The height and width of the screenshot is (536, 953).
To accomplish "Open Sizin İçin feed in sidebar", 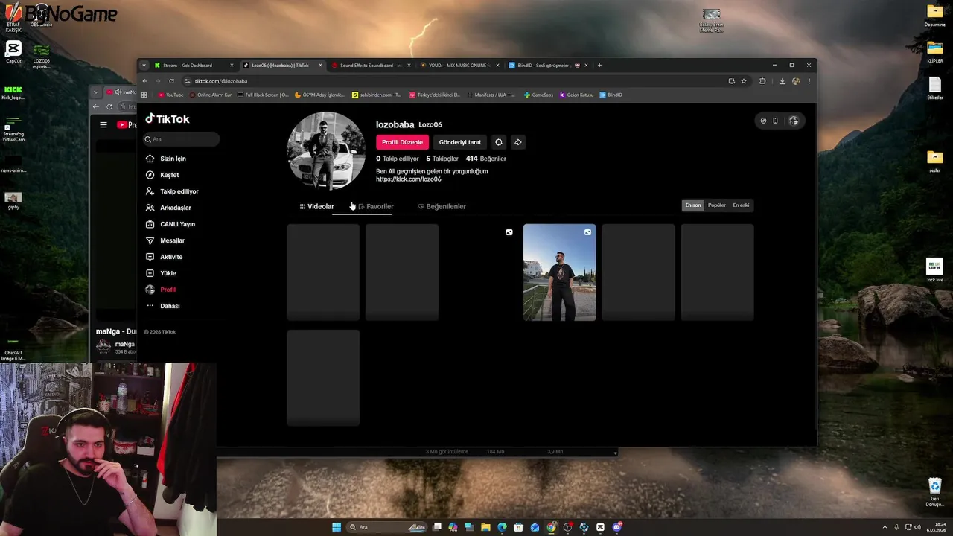I will [166, 159].
